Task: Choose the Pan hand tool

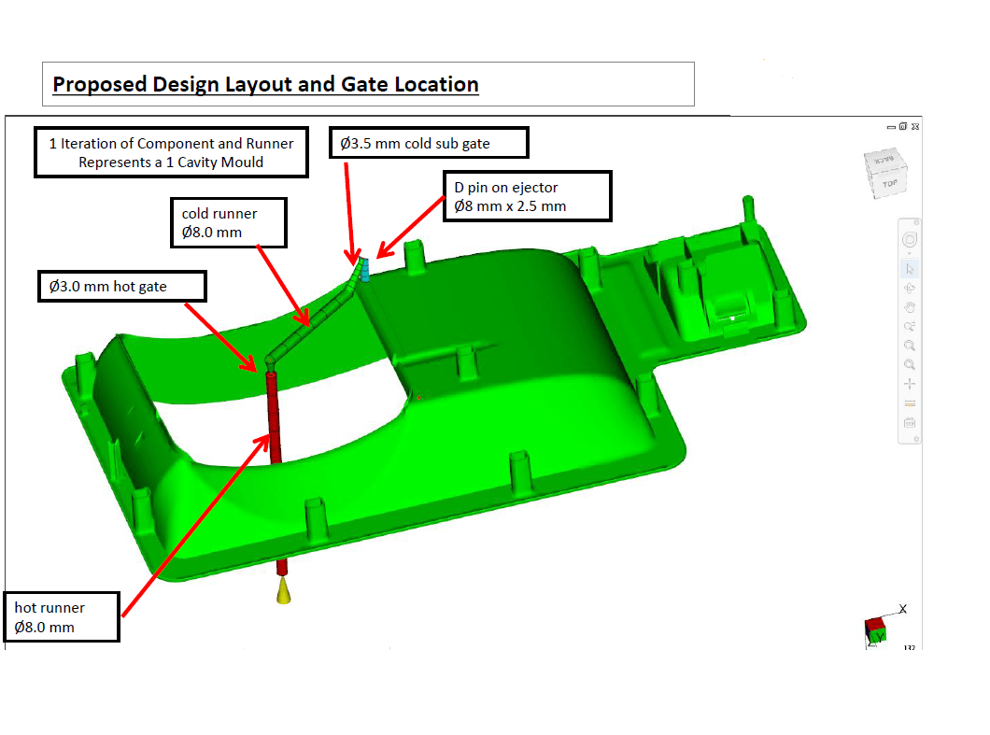Action: tap(910, 307)
